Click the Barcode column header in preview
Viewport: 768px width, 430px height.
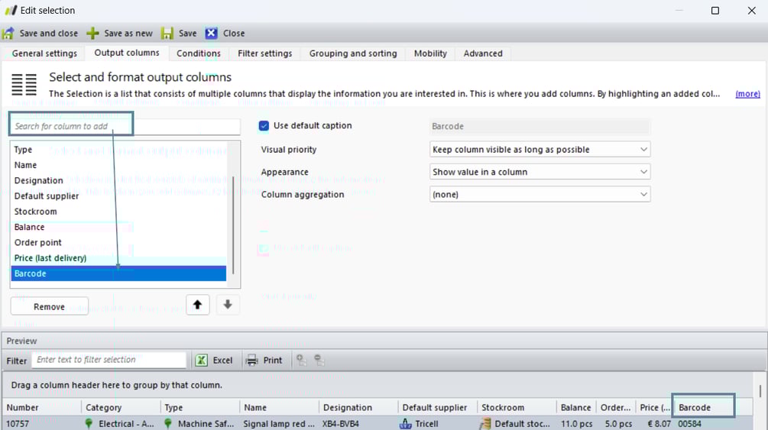pyautogui.click(x=703, y=408)
